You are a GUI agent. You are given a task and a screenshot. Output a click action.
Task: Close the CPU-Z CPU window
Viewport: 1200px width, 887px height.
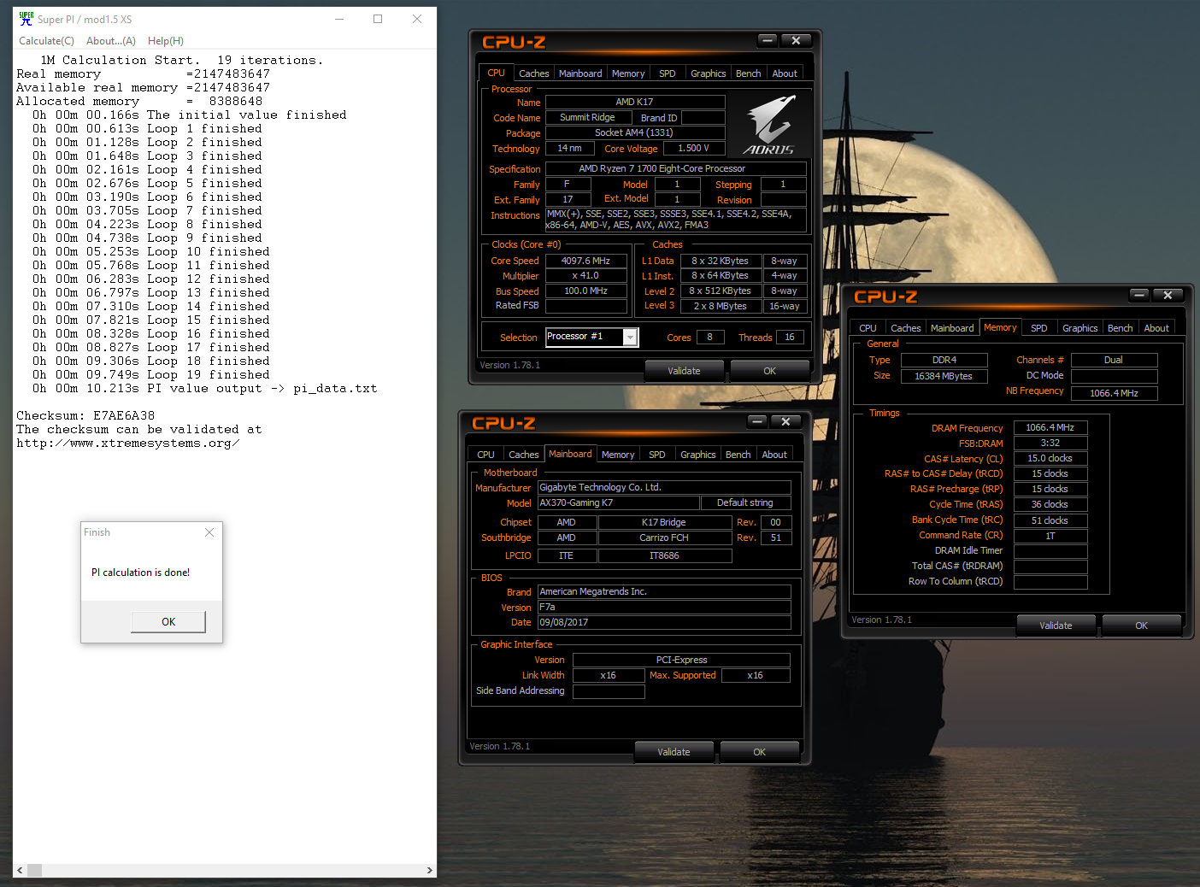click(x=796, y=40)
